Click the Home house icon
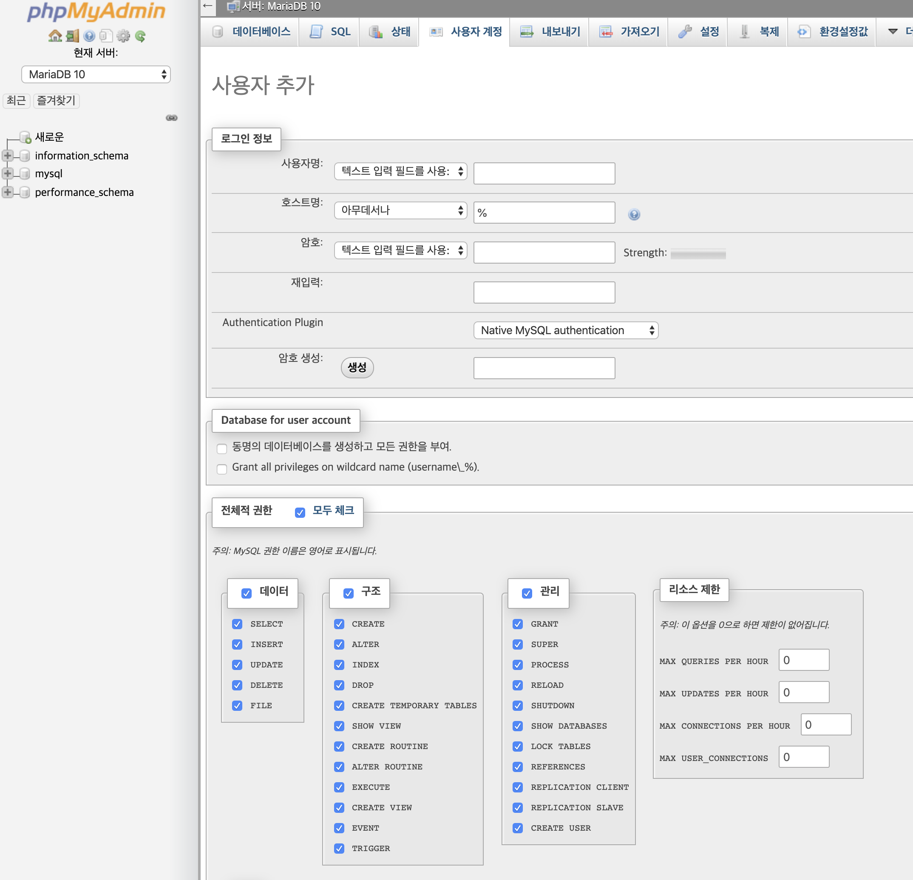 55,35
